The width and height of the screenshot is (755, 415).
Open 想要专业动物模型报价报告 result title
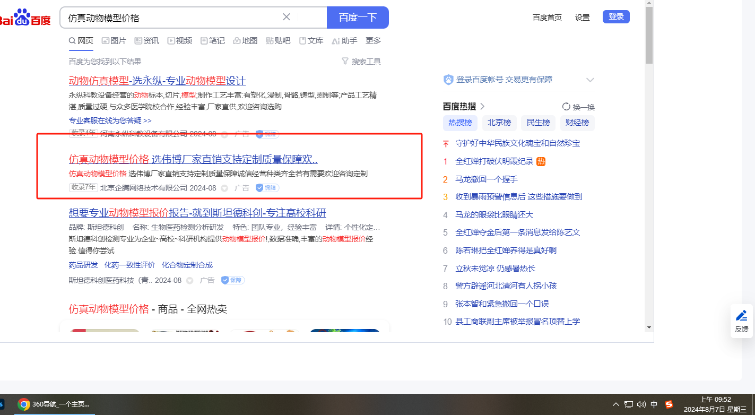pyautogui.click(x=197, y=213)
